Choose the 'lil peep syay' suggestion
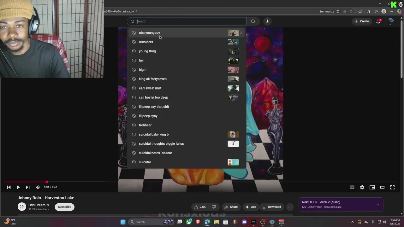The height and width of the screenshot is (227, 404). (x=187, y=116)
